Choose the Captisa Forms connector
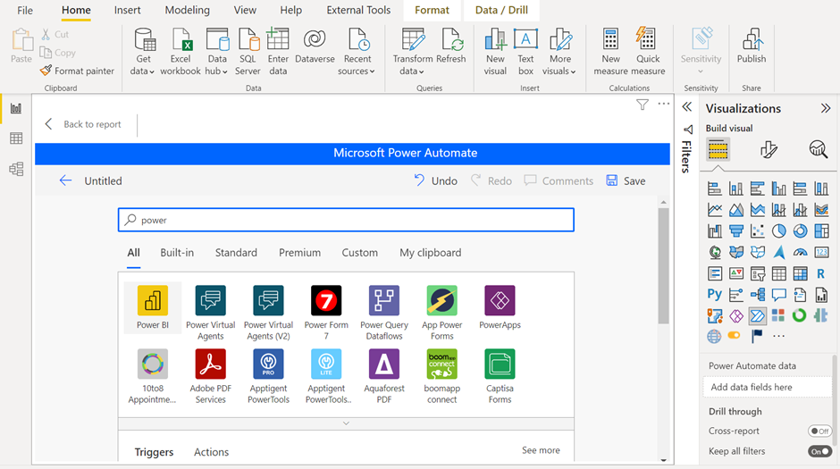 click(500, 364)
